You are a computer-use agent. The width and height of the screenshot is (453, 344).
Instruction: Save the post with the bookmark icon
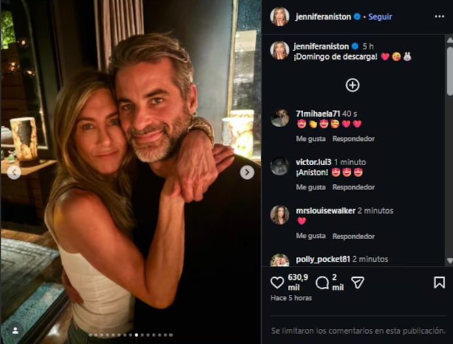pyautogui.click(x=439, y=282)
